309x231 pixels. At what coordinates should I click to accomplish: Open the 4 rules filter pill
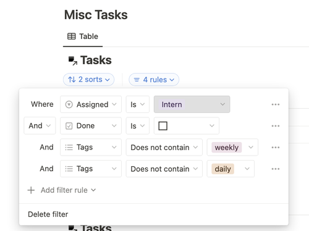coord(154,80)
